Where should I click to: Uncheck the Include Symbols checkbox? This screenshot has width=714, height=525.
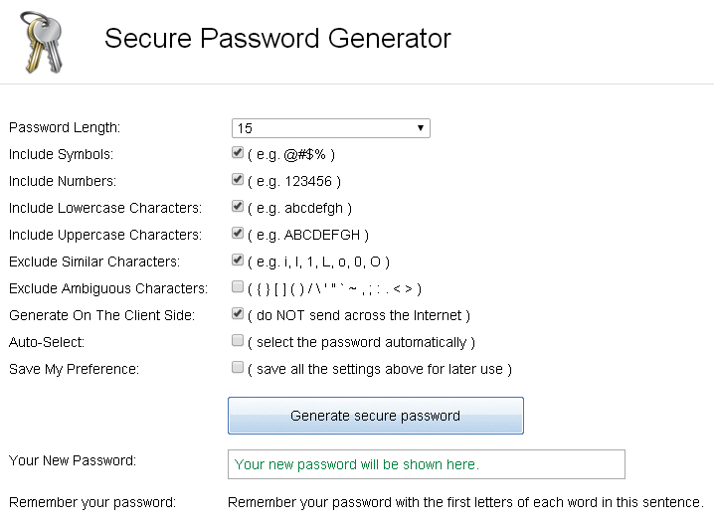coord(238,152)
